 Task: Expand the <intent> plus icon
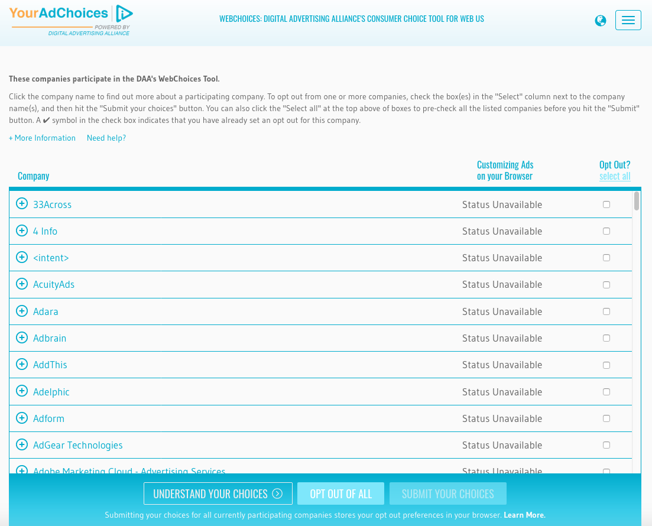tap(22, 257)
